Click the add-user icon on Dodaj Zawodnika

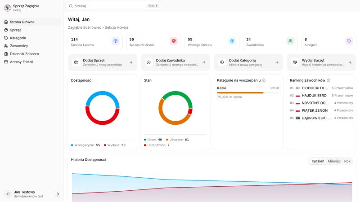[149, 62]
